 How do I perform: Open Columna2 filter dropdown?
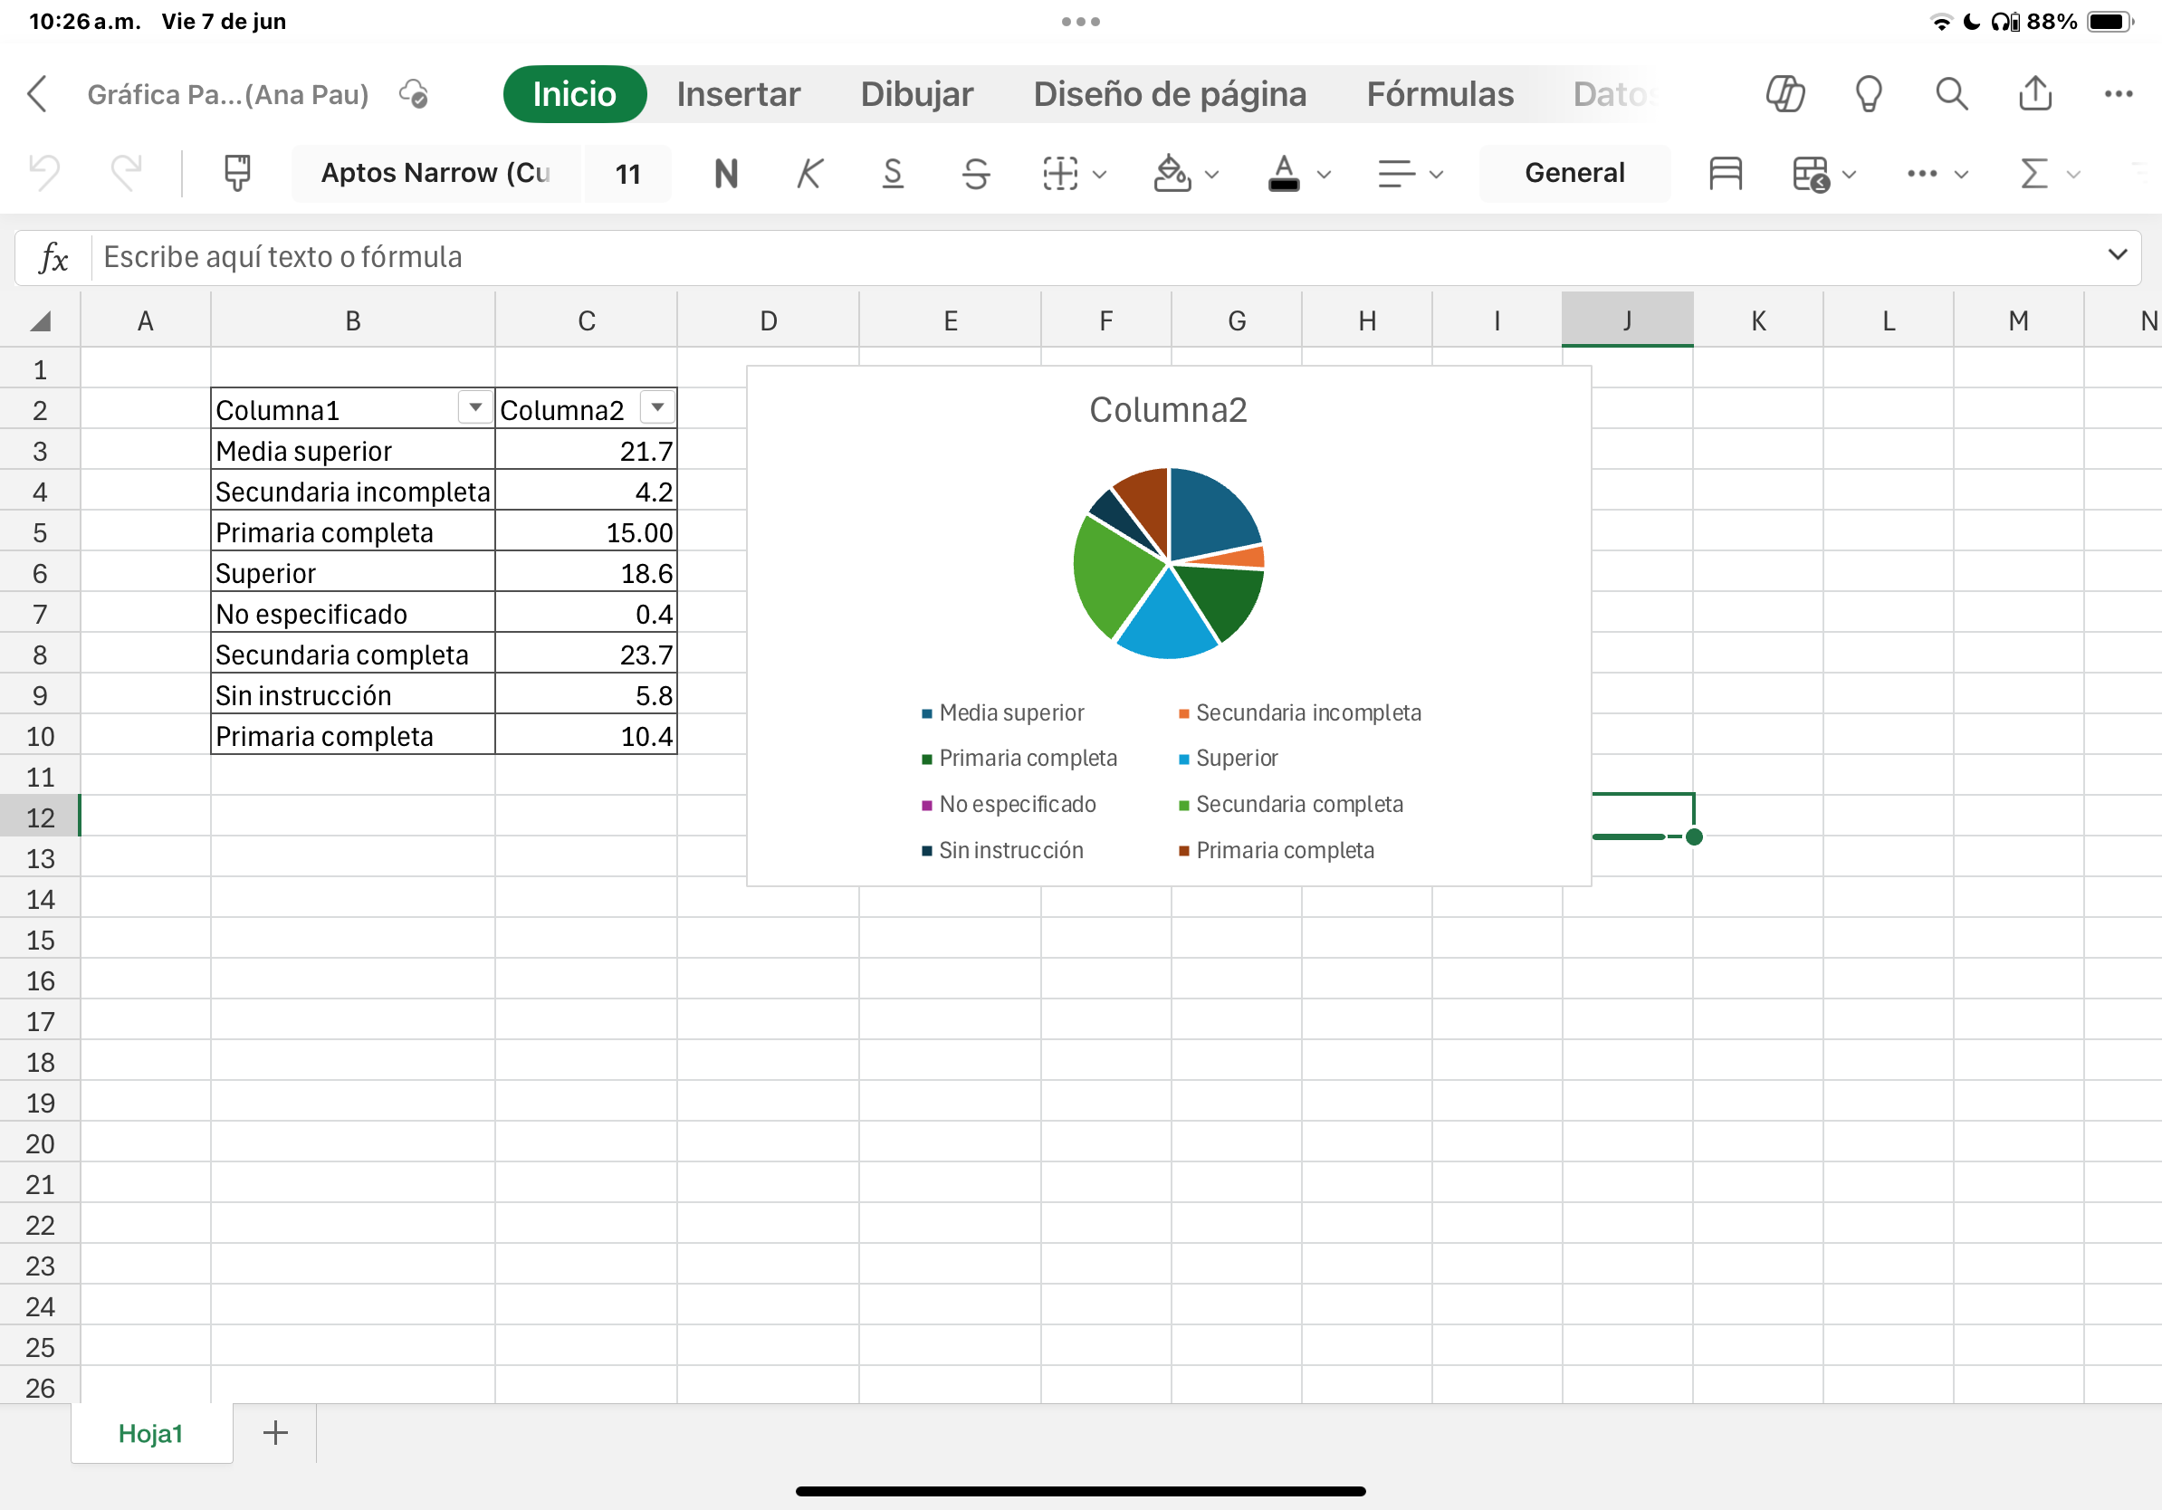click(657, 407)
